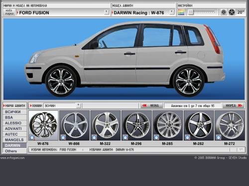Zoom icon on M-322 wheel thumbnail

(94, 138)
